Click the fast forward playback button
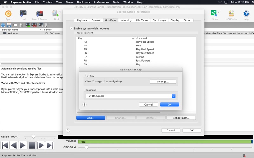The height and width of the screenshot is (158, 254). 41,145
